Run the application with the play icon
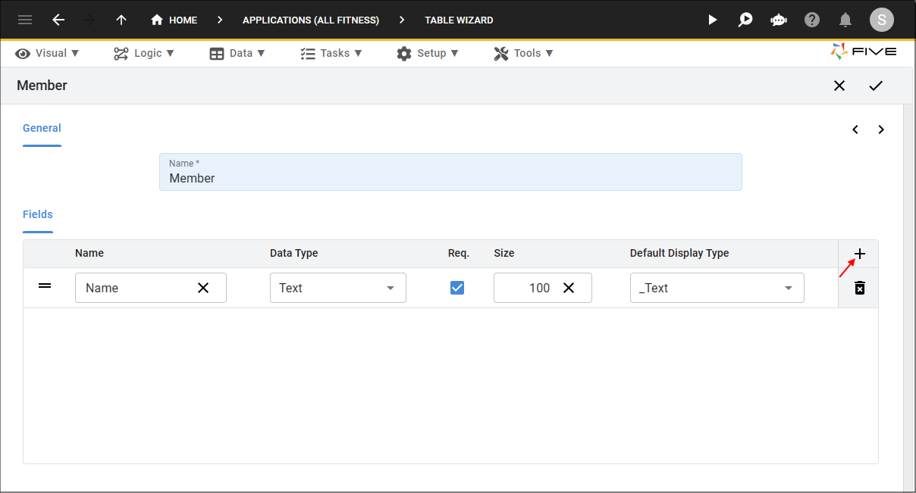This screenshot has width=916, height=493. tap(712, 20)
